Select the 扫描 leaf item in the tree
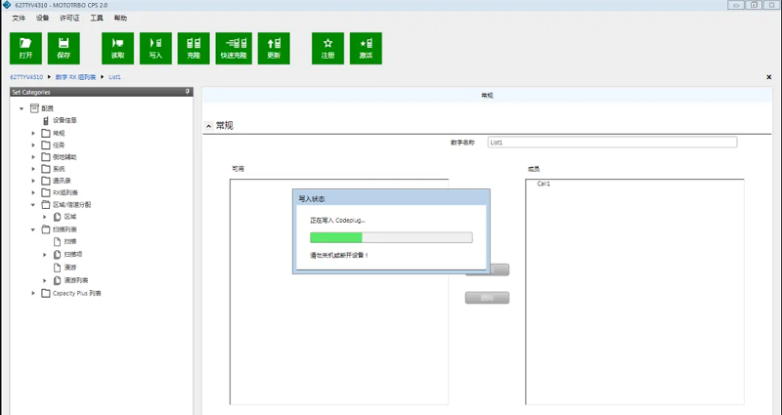This screenshot has width=782, height=415. tap(70, 241)
